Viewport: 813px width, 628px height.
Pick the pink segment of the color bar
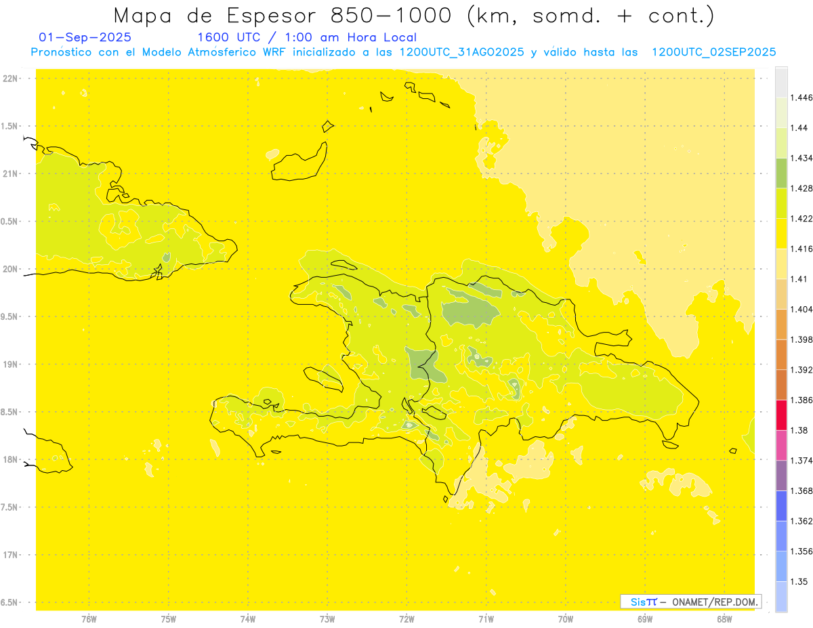[781, 445]
